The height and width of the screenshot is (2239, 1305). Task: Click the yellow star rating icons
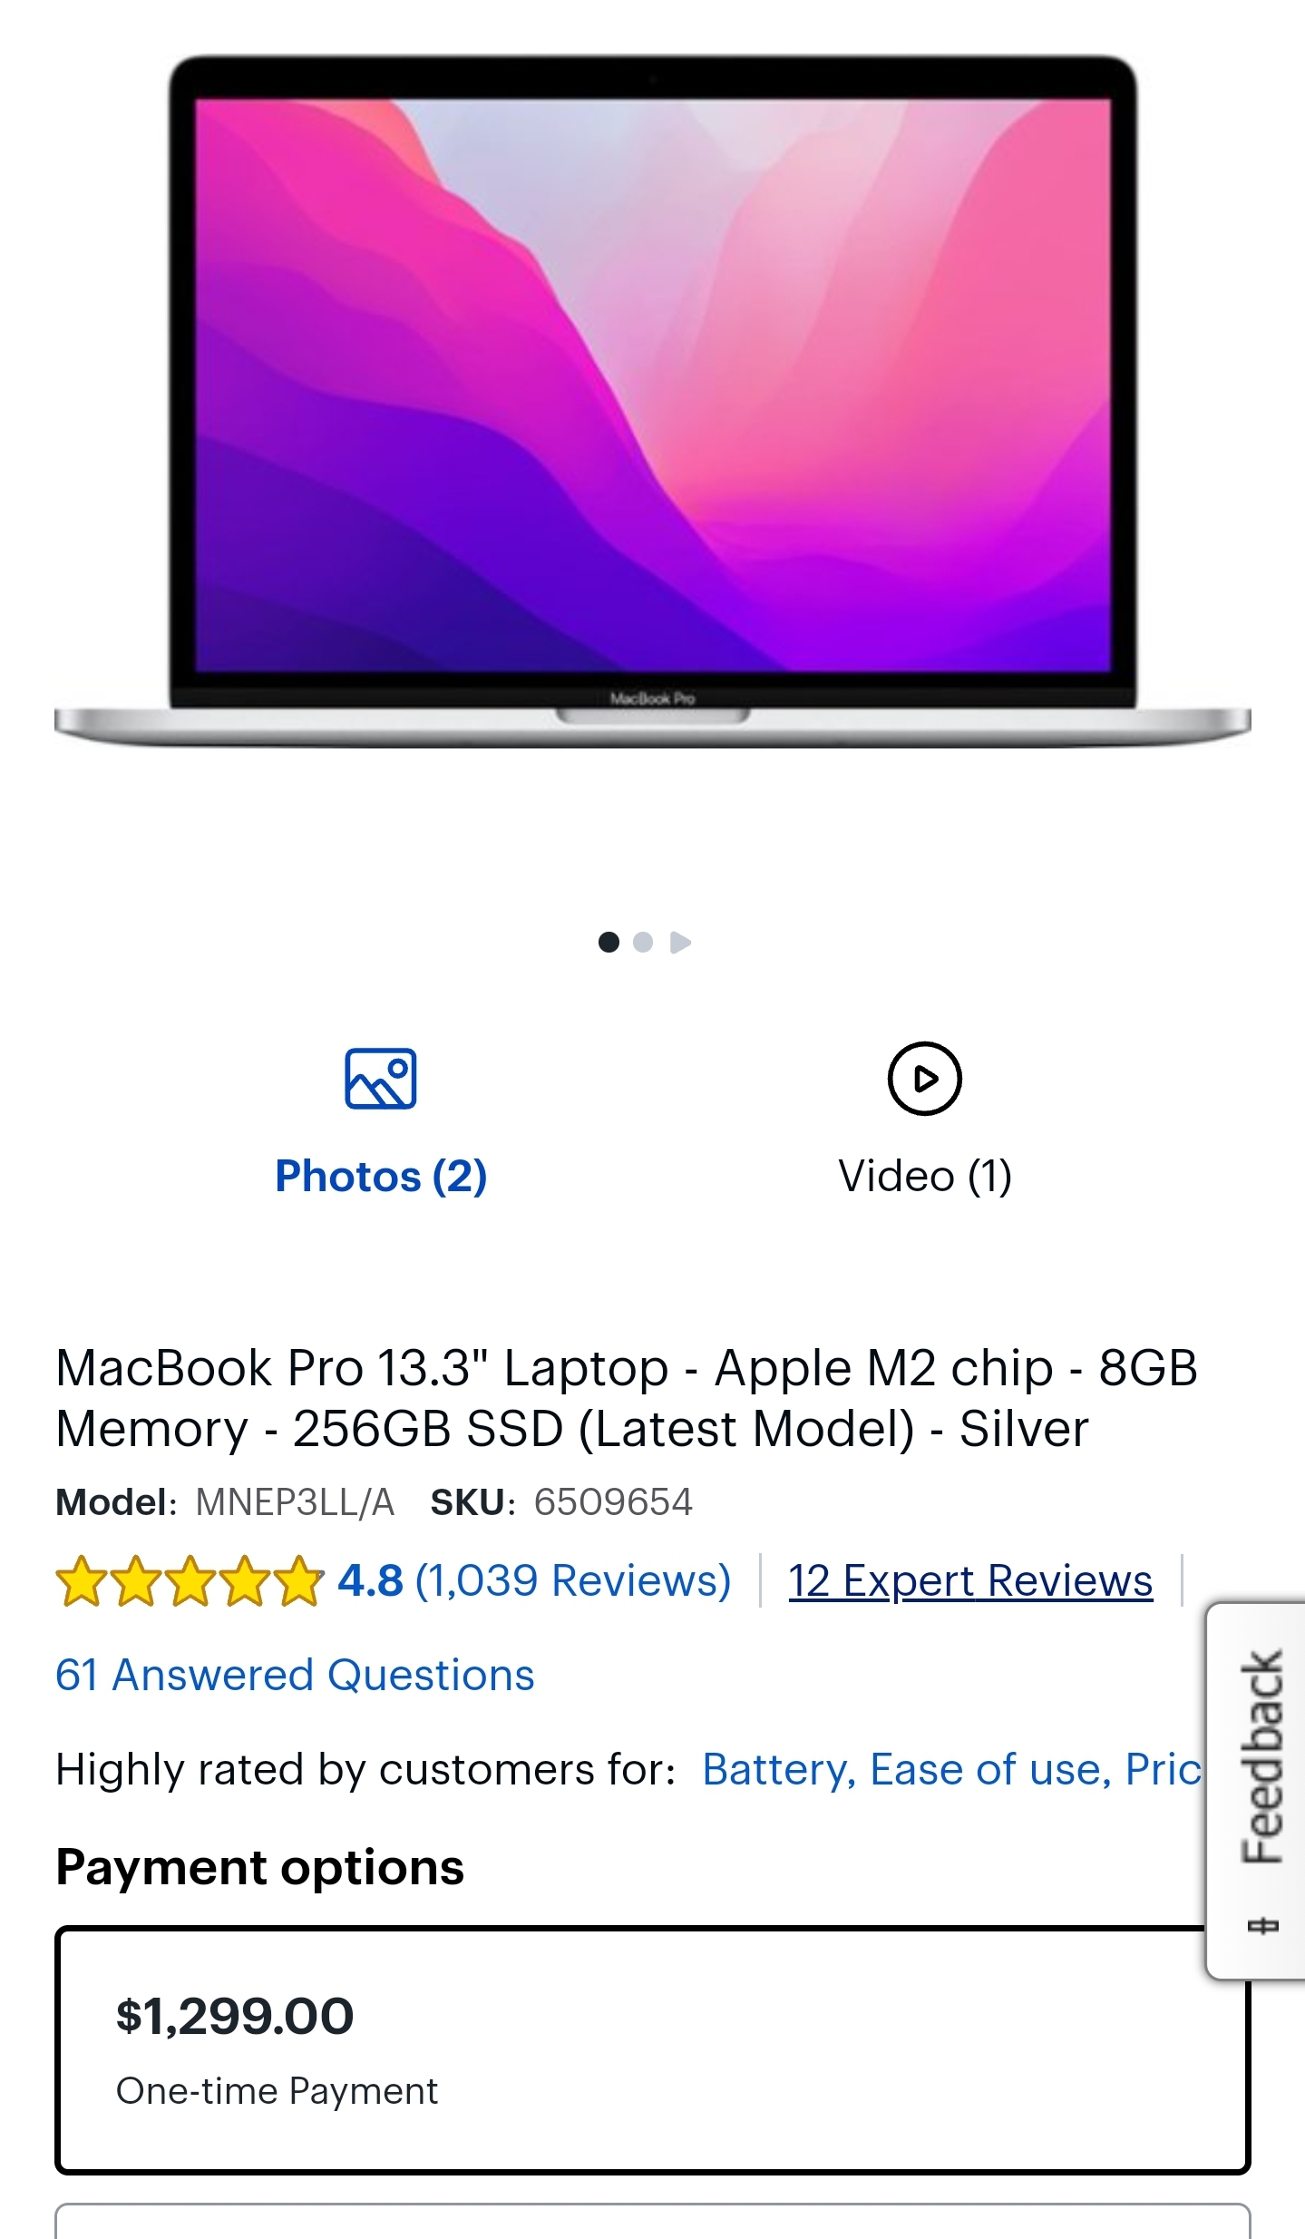190,1581
